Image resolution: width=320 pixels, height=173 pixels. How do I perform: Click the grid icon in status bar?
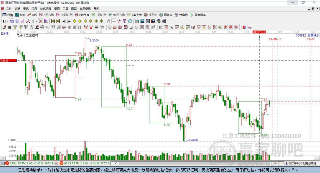click(x=2, y=163)
